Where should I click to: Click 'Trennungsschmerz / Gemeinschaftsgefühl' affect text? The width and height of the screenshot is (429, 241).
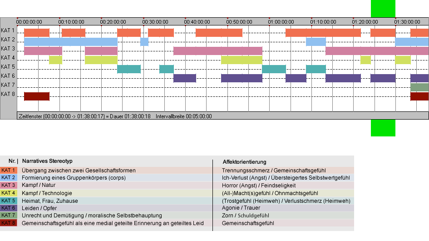click(x=274, y=170)
